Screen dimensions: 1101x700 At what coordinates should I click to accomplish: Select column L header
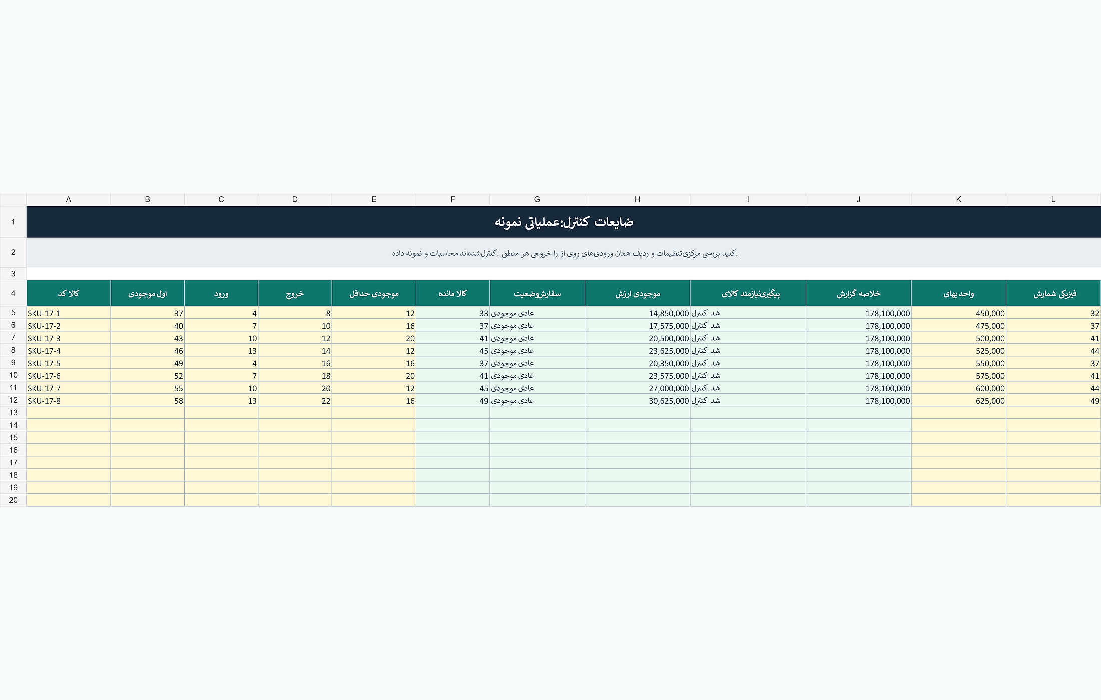coord(1053,199)
